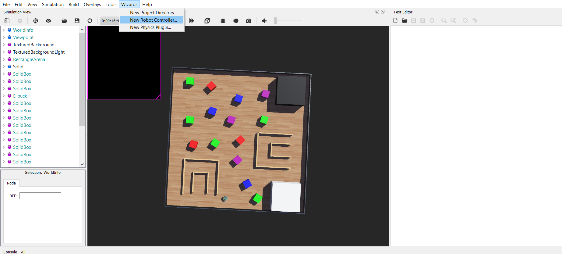Create new file in Text Editor
Screen dimensions: 562x254
coord(395,20)
